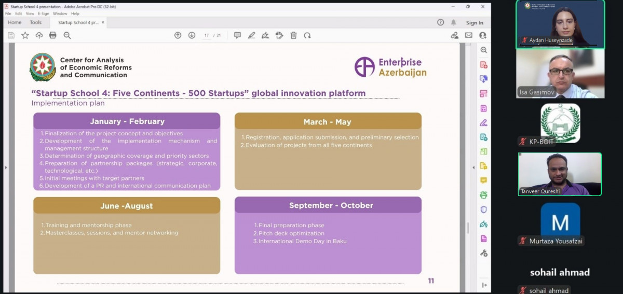Open the green Scan & OCR printer tool in the right pane
The image size is (623, 294).
pos(483,195)
